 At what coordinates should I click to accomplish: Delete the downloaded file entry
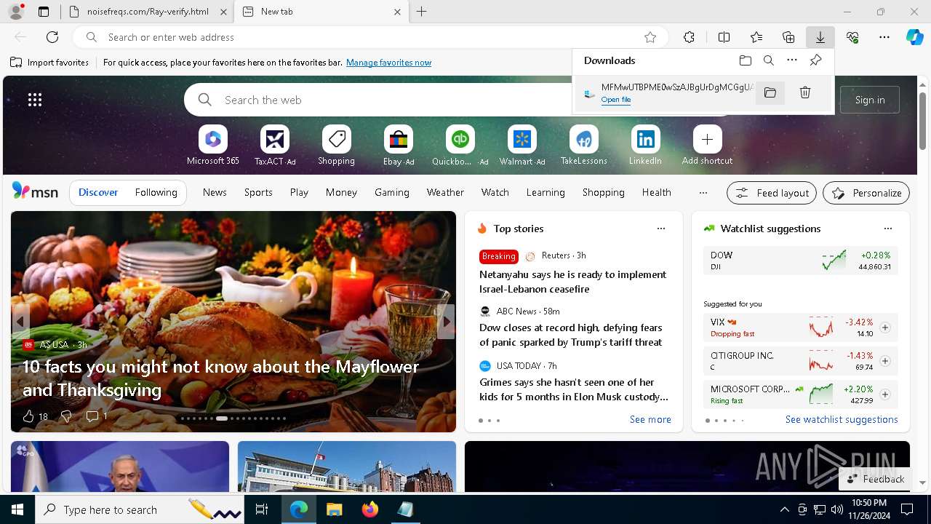[805, 92]
